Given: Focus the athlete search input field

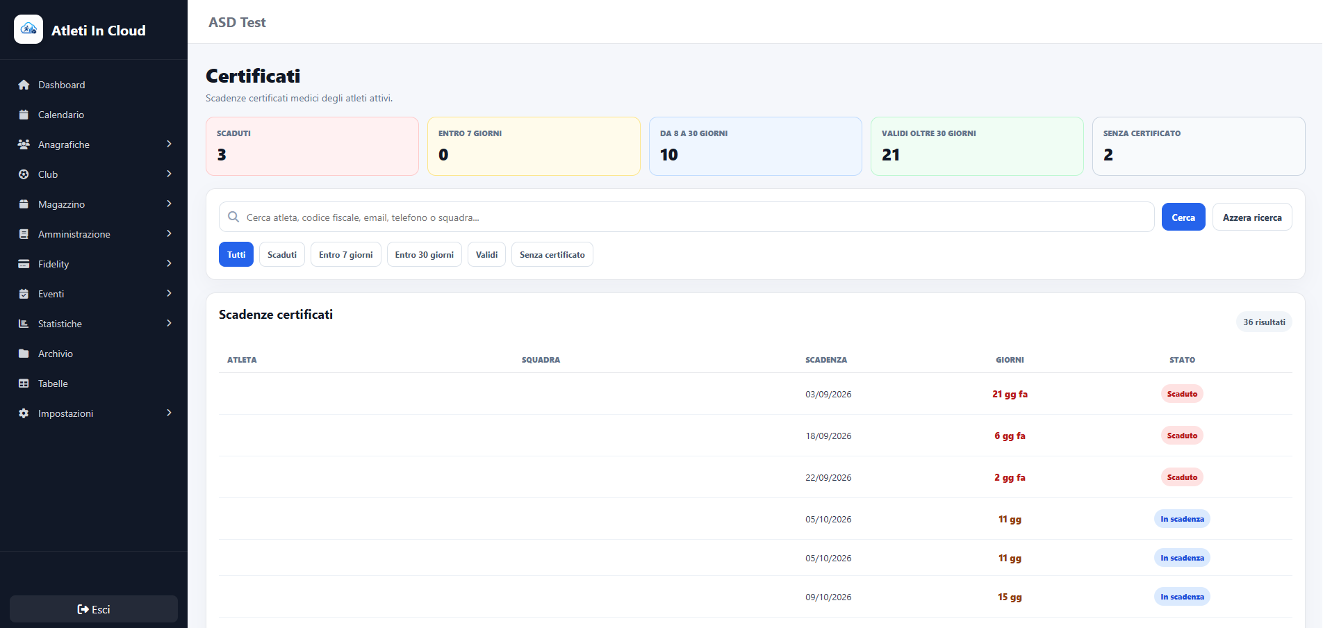Looking at the screenshot, I should coord(687,217).
